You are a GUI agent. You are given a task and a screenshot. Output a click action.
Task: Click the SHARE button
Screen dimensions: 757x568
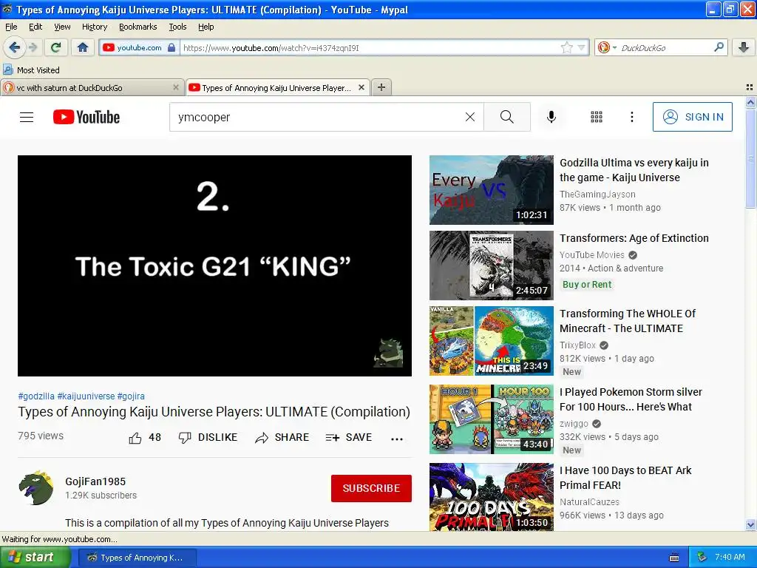point(282,438)
